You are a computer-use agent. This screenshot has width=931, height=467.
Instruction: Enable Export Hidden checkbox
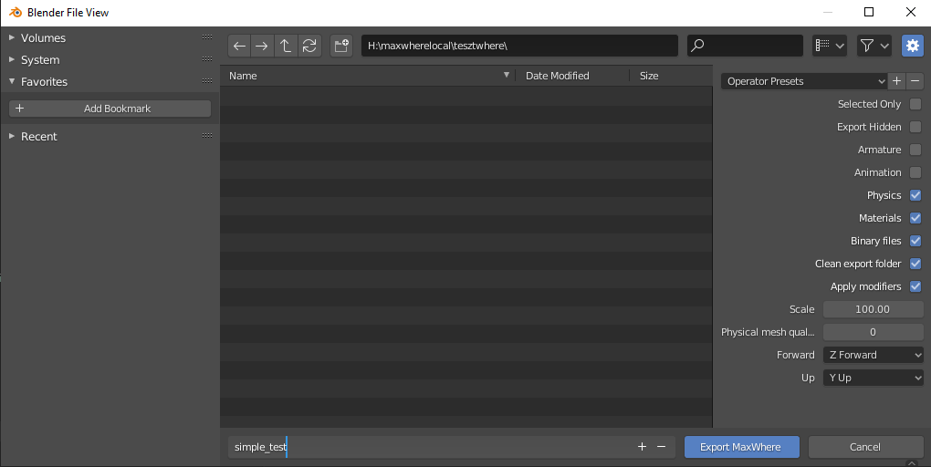(915, 127)
